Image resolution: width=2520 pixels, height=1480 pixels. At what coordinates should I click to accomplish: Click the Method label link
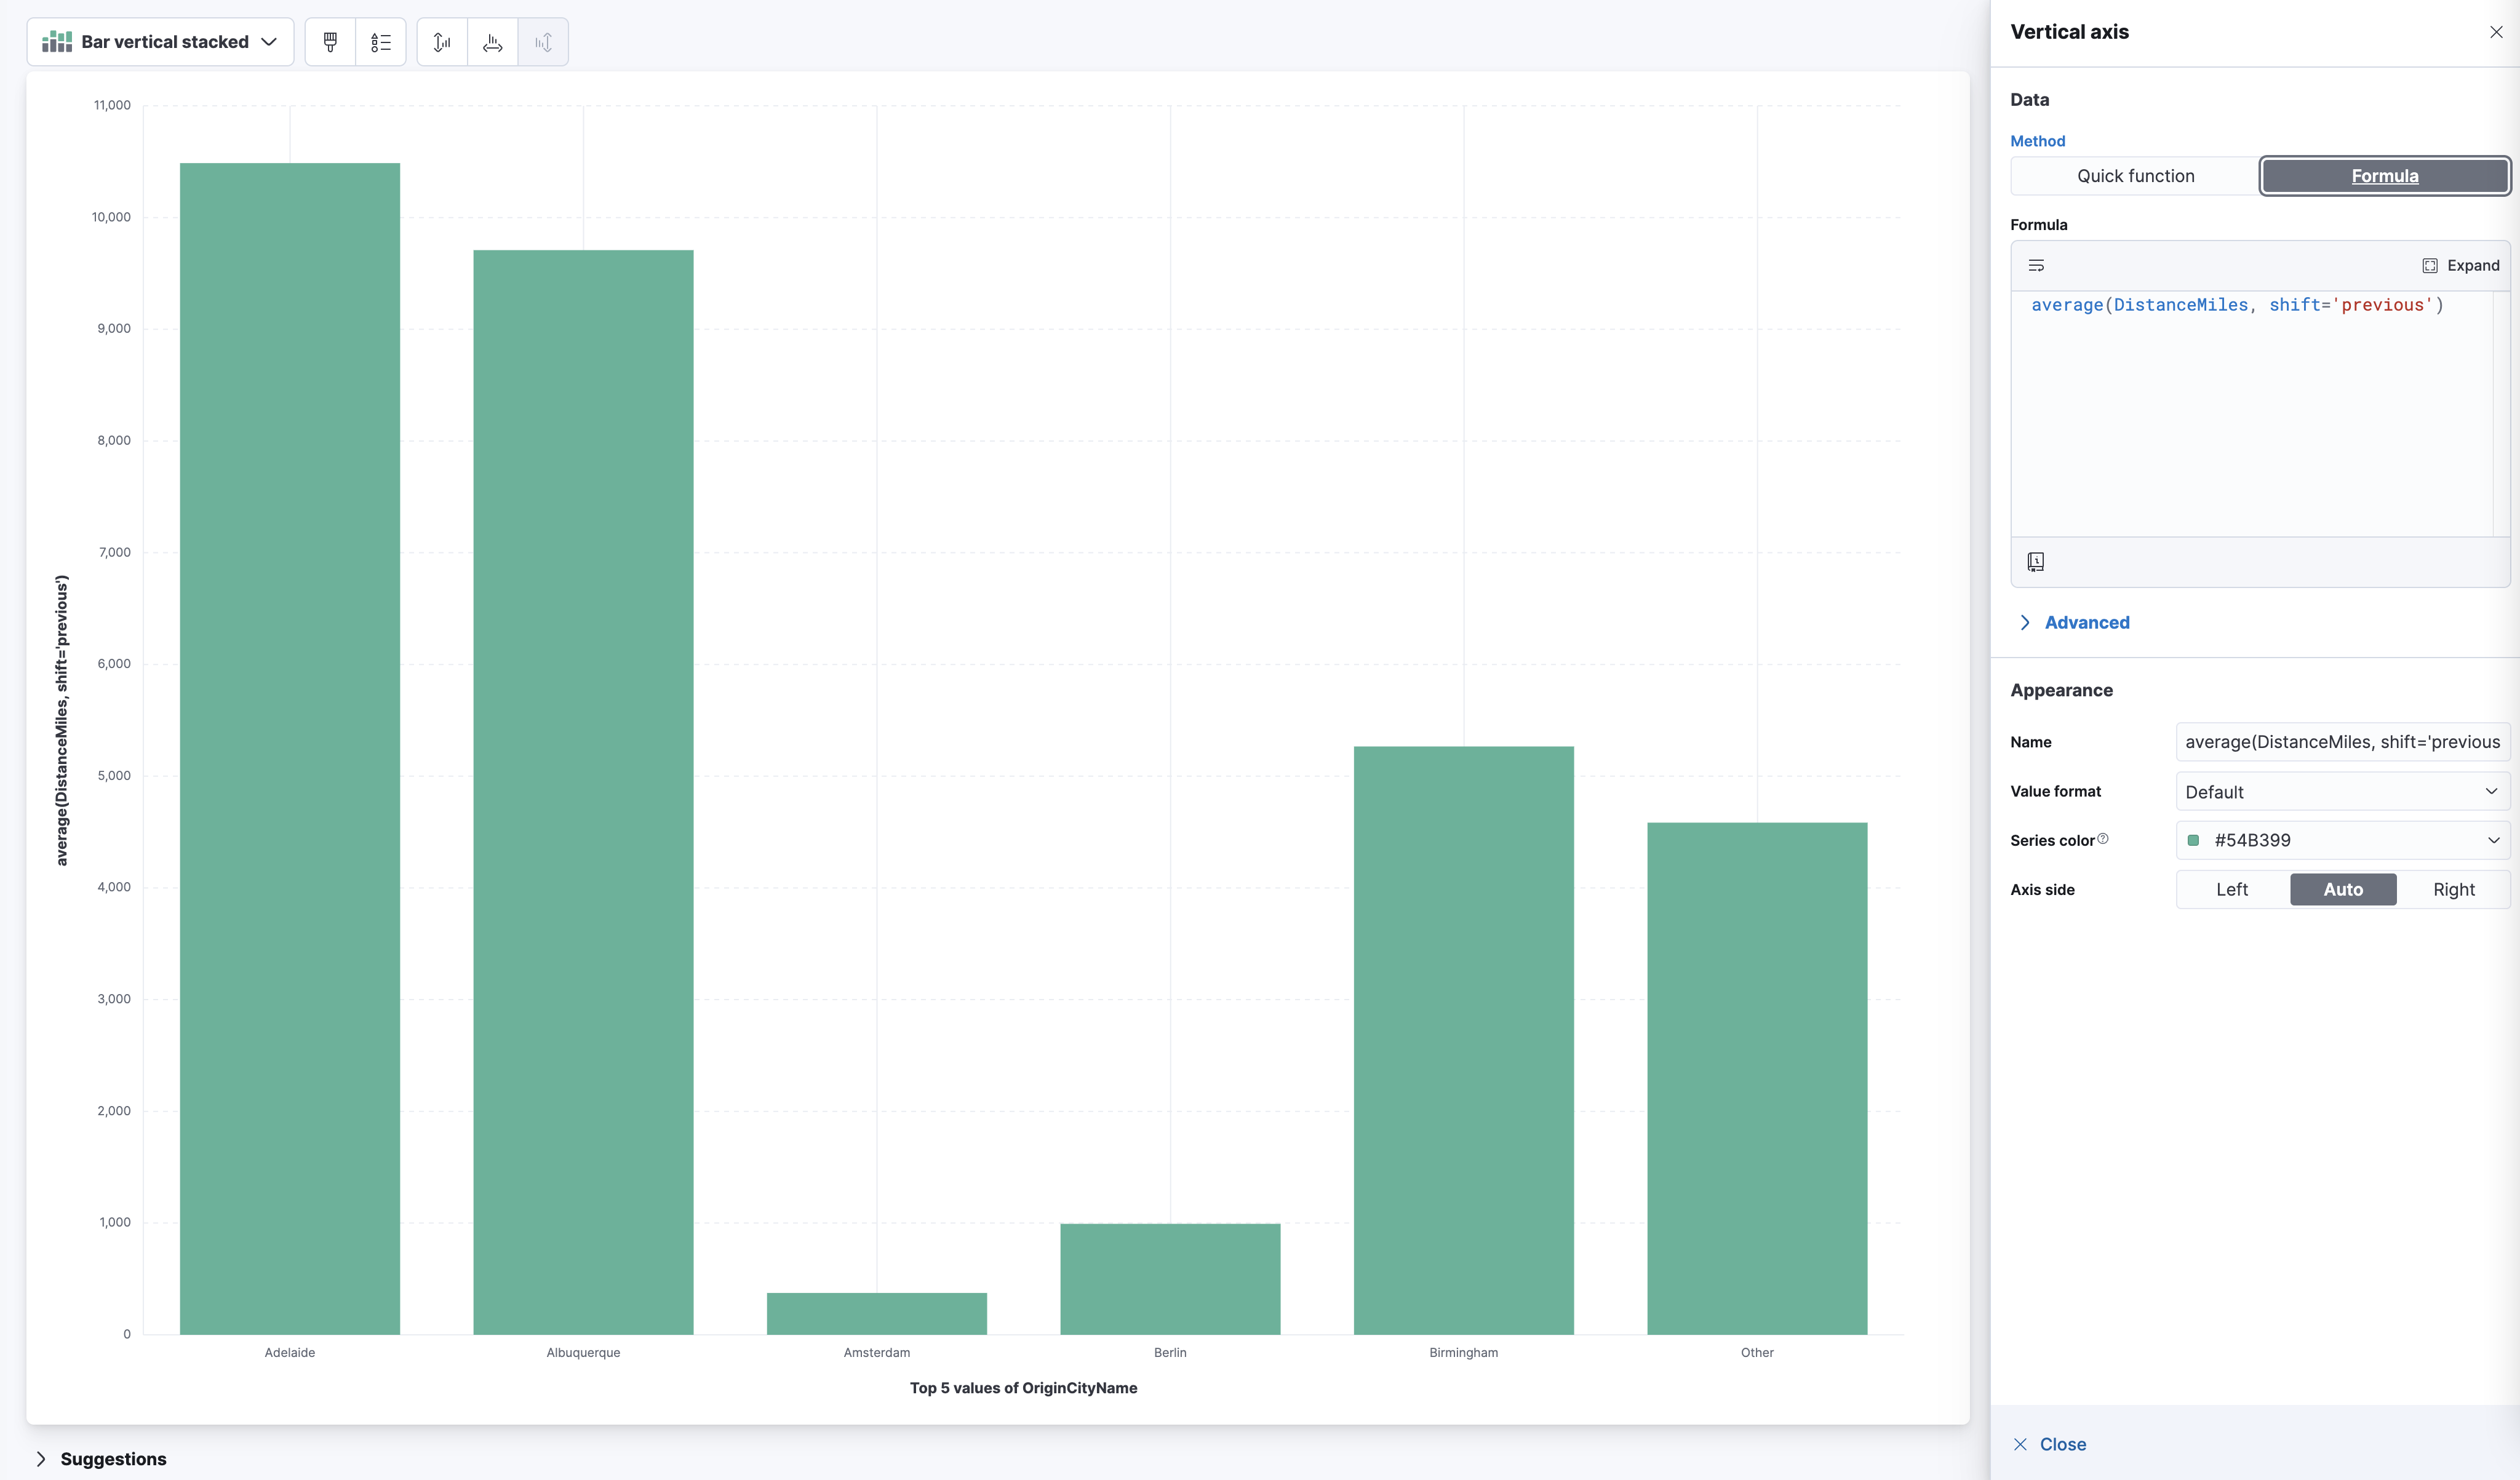2037,141
